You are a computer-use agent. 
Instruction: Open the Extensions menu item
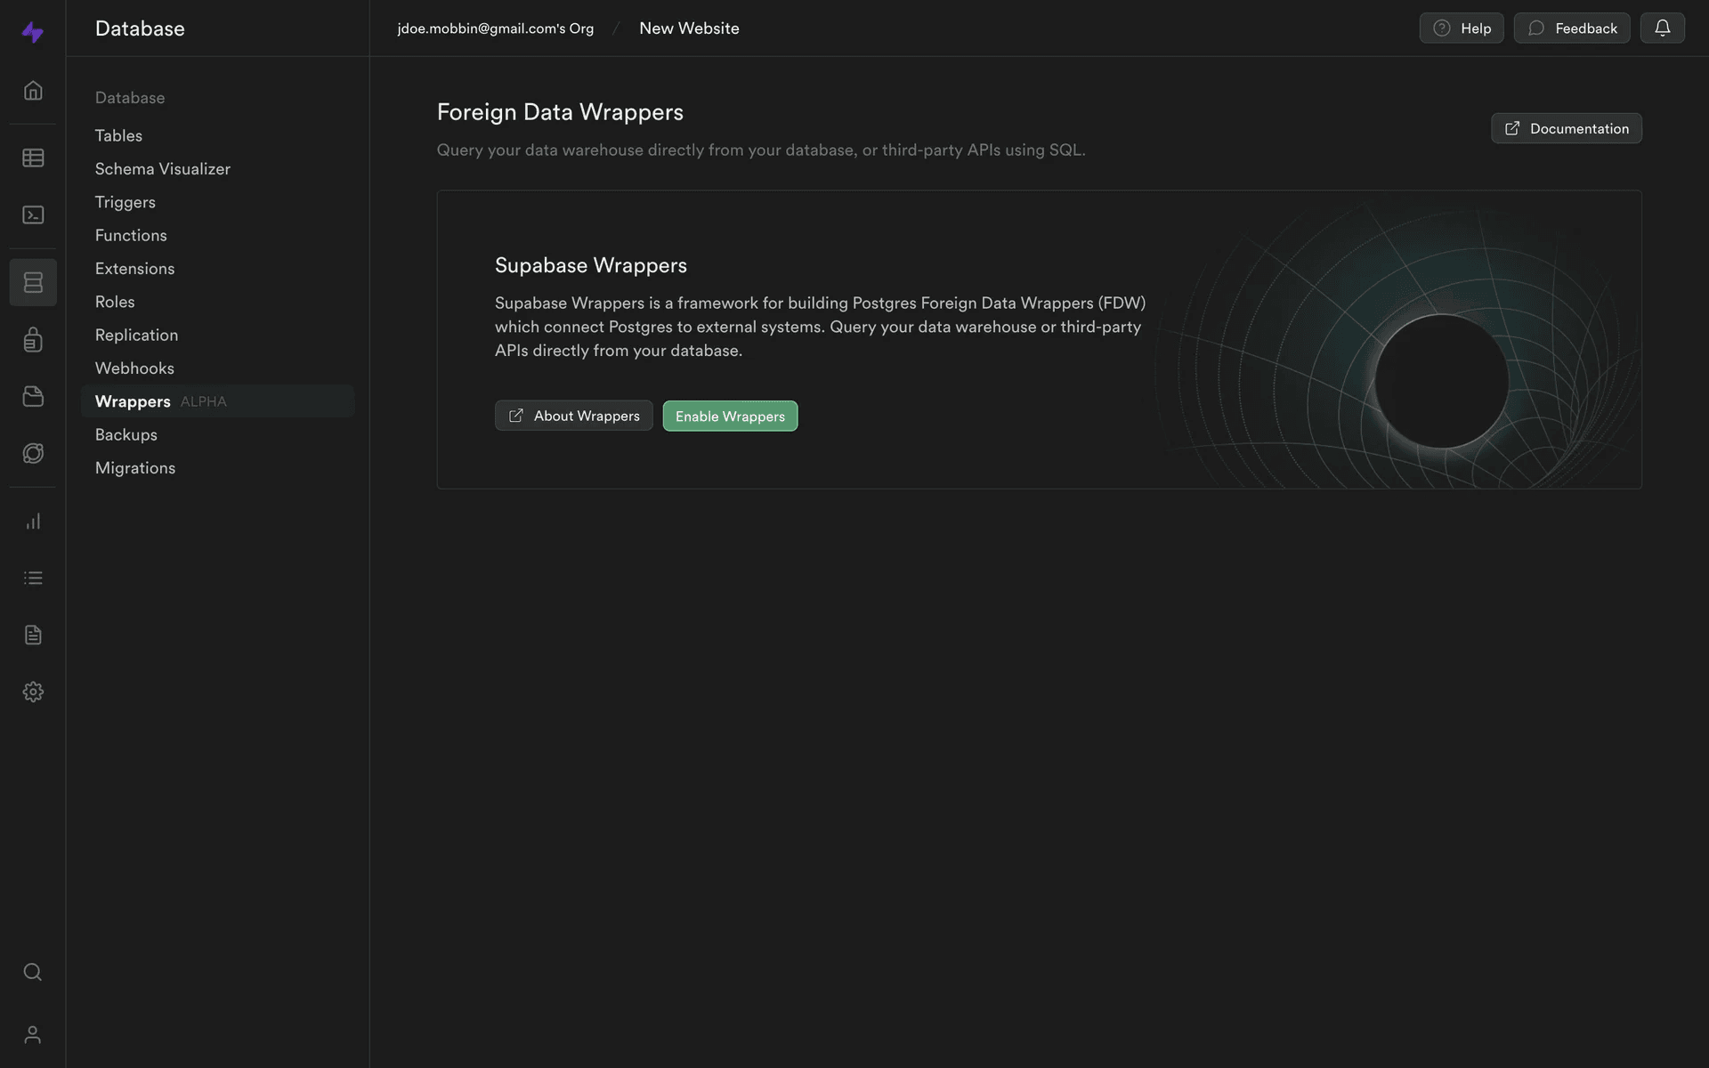134,269
